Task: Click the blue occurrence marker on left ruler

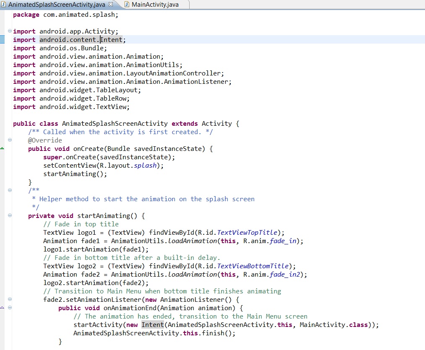Action: coord(3,40)
